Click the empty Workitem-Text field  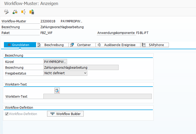[x=97, y=96]
